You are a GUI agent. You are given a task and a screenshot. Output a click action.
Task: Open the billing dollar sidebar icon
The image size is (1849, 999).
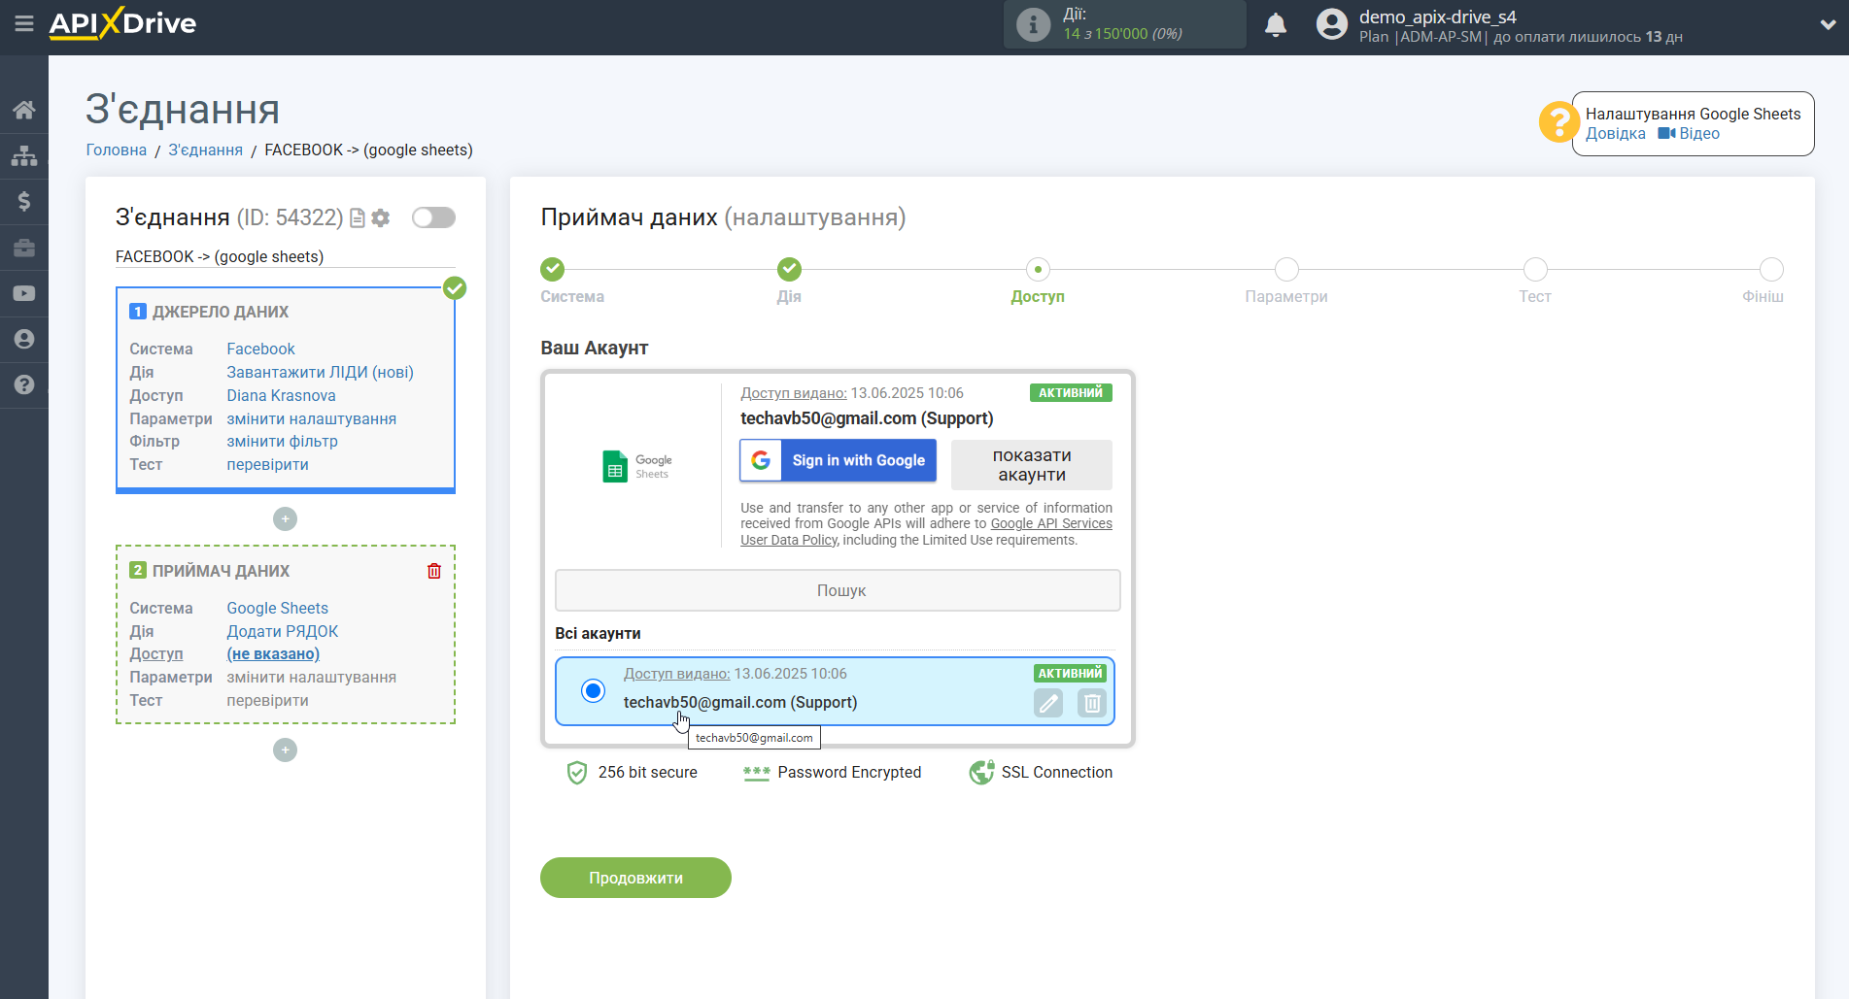point(24,201)
